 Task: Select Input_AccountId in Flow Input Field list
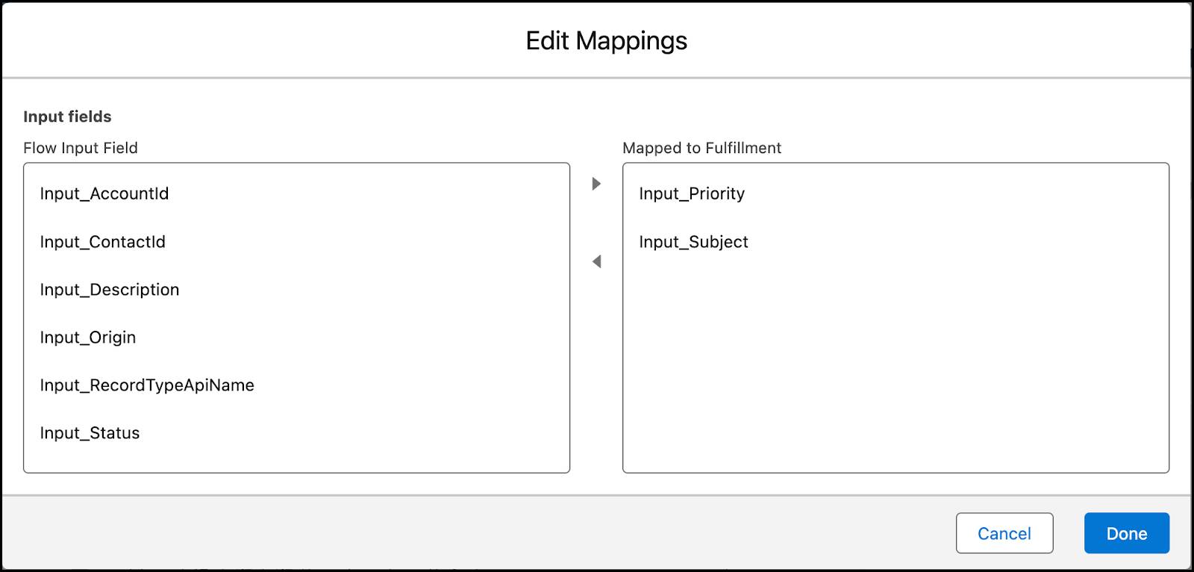(104, 193)
